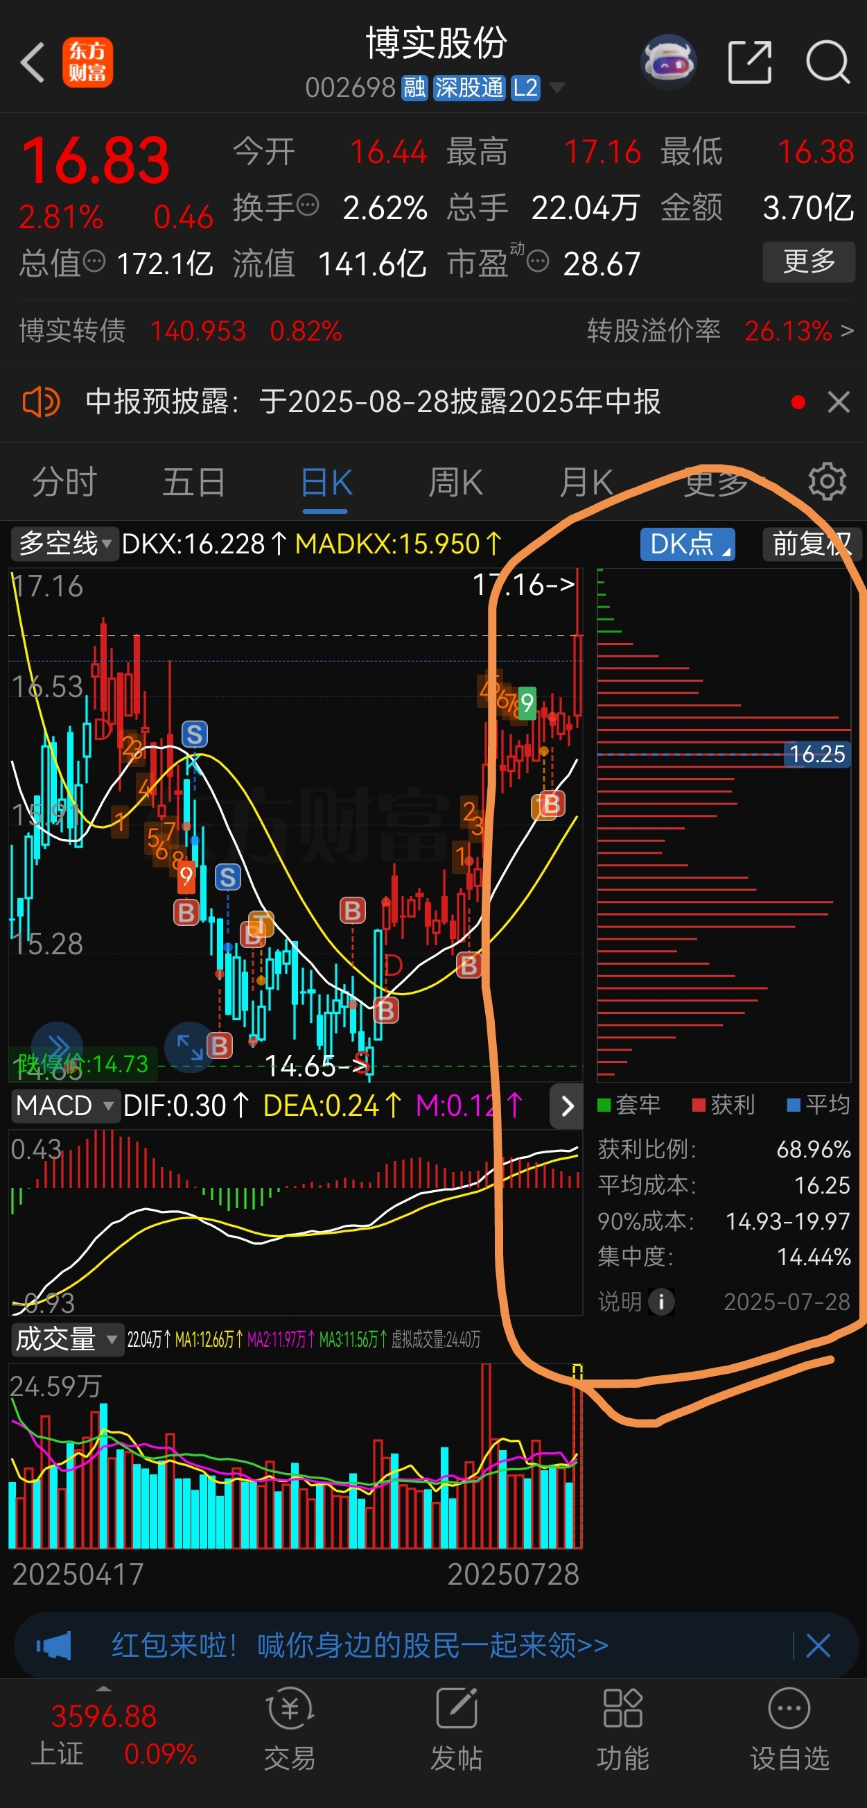This screenshot has width=867, height=1808.
Task: Collapse chip panel with the MACD-row arrow
Action: point(567,1106)
